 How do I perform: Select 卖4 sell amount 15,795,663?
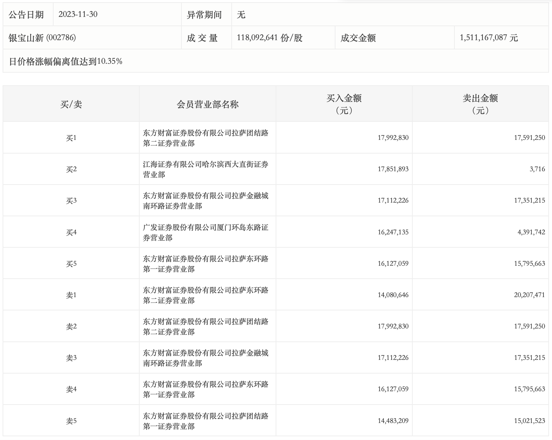529,389
